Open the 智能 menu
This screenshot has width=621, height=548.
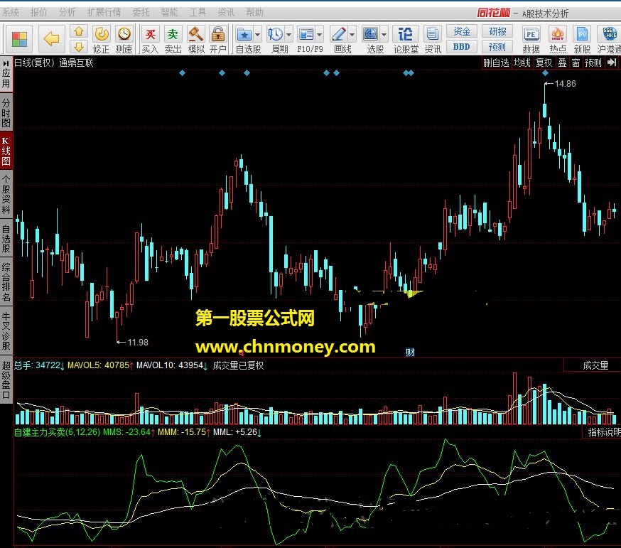pyautogui.click(x=170, y=13)
